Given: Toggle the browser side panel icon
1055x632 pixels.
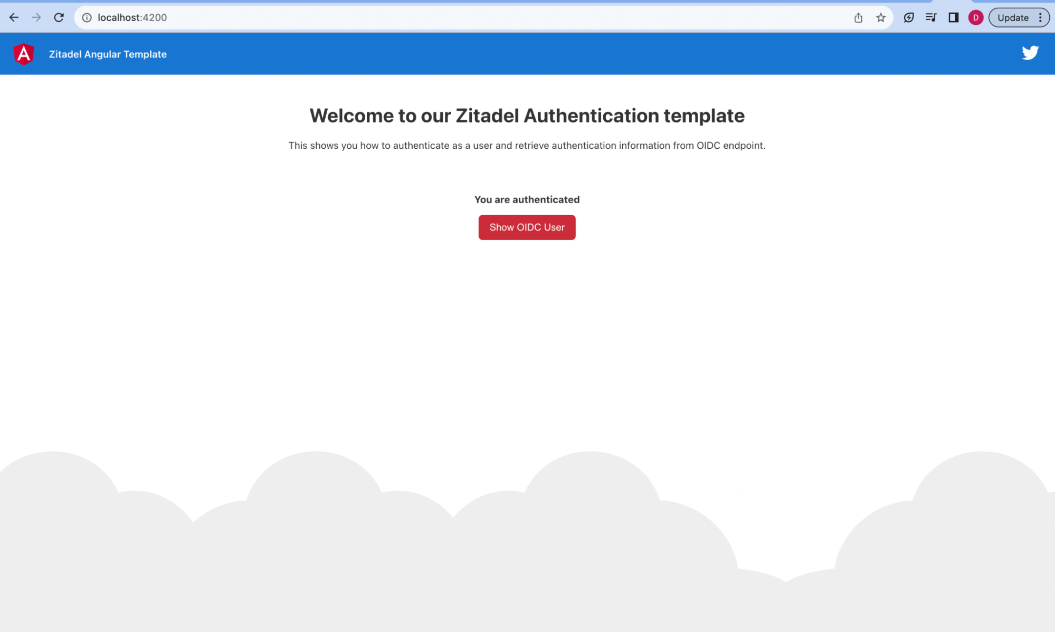Looking at the screenshot, I should point(953,17).
